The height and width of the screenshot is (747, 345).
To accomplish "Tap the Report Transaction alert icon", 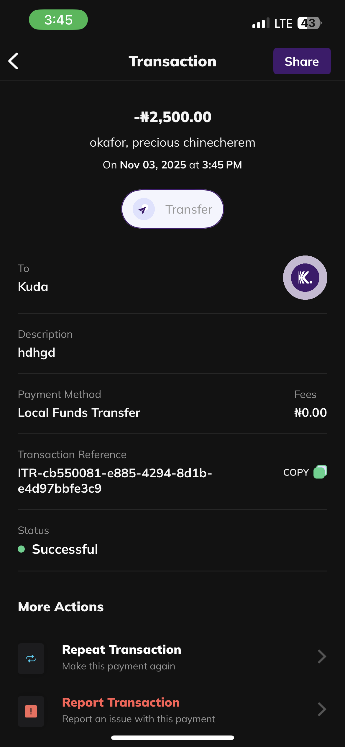I will click(x=31, y=711).
